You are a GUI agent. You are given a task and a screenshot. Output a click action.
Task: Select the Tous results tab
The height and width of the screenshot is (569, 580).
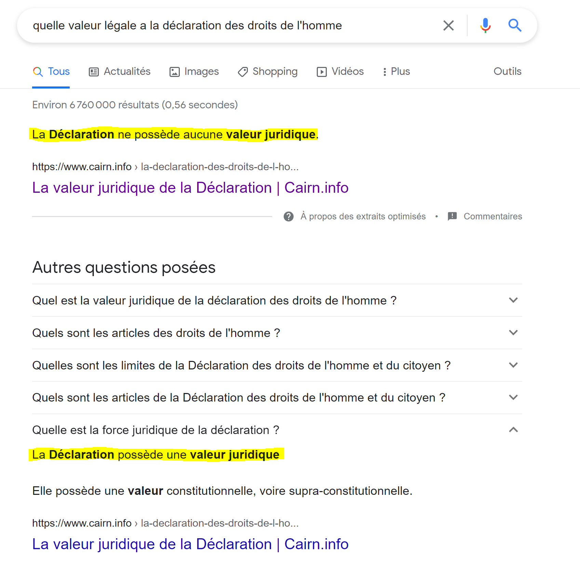click(x=51, y=71)
